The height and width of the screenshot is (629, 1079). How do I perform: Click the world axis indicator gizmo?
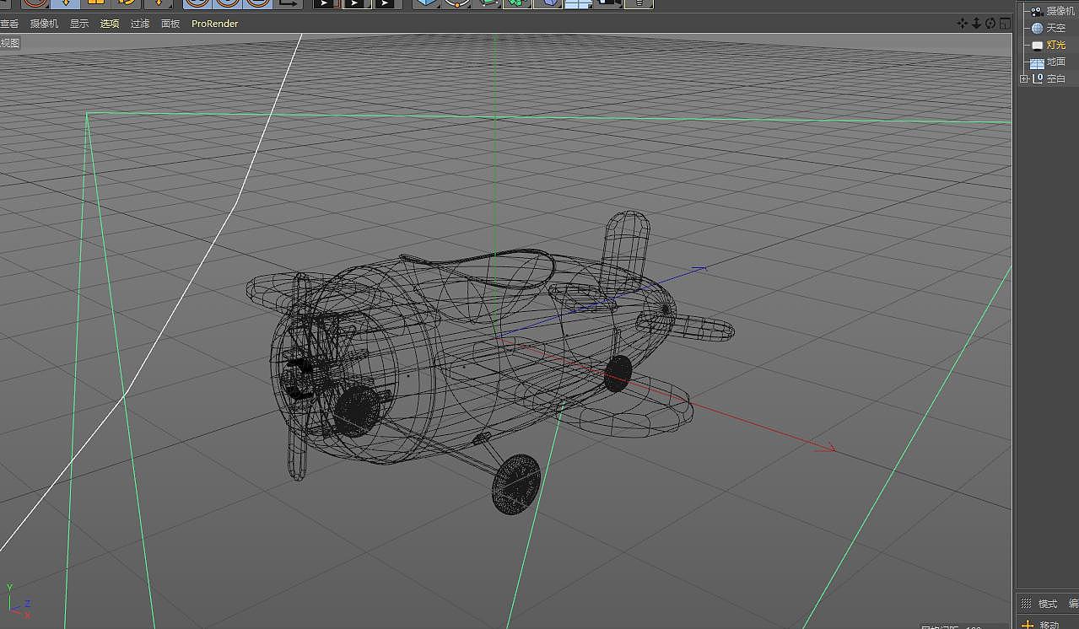coord(17,599)
